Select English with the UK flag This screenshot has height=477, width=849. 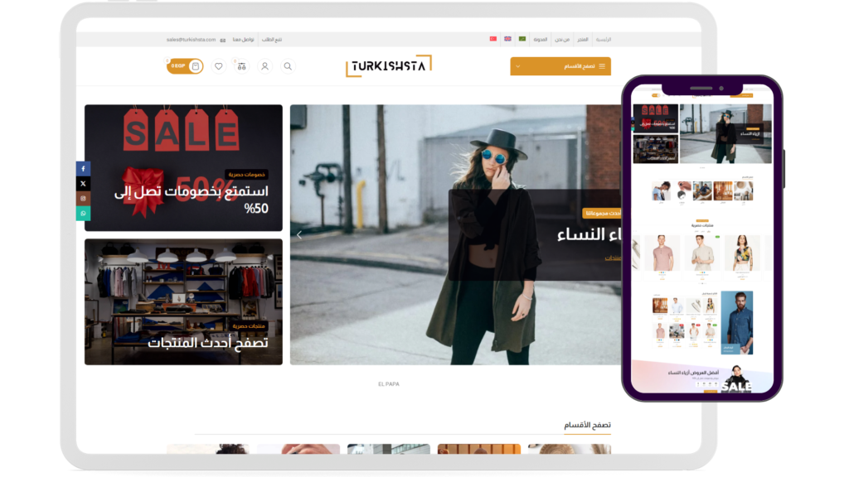(507, 38)
